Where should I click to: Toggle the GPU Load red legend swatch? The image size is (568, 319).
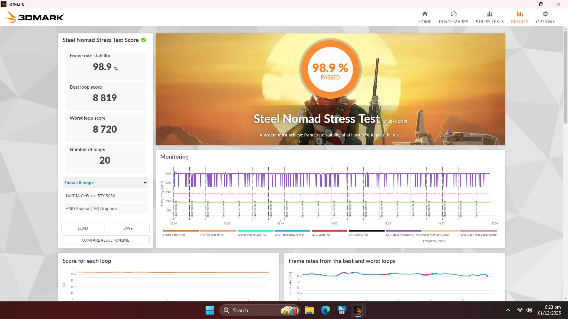[x=329, y=231]
